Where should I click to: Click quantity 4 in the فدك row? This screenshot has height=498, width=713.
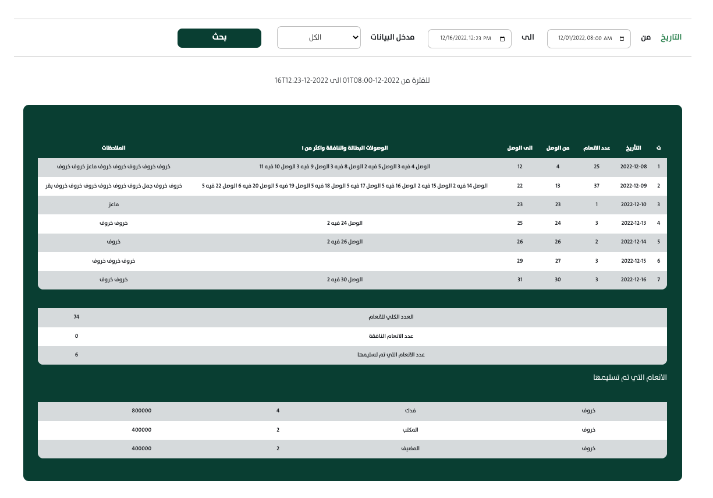tap(278, 411)
